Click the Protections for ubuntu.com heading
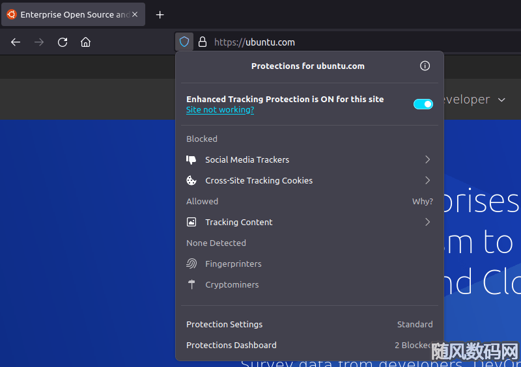The width and height of the screenshot is (521, 367). coord(307,66)
